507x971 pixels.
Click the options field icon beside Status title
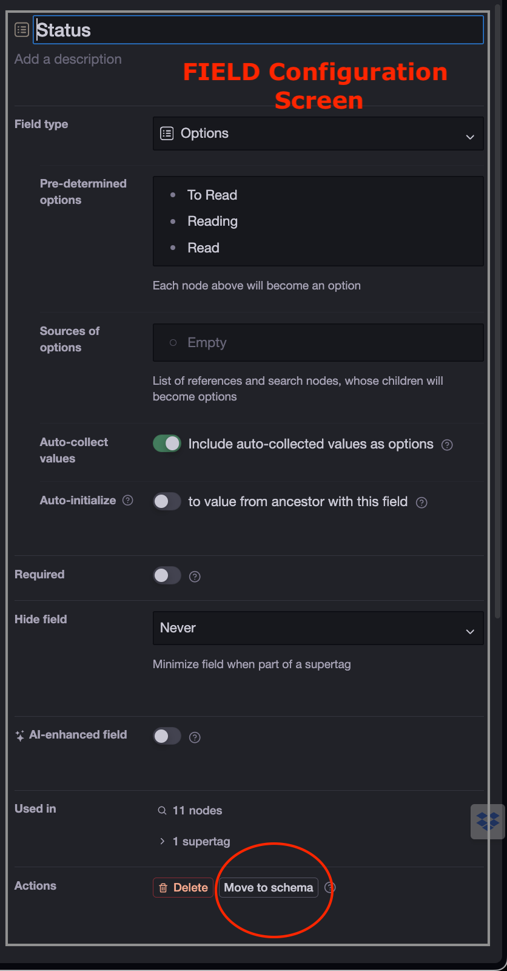coord(22,29)
